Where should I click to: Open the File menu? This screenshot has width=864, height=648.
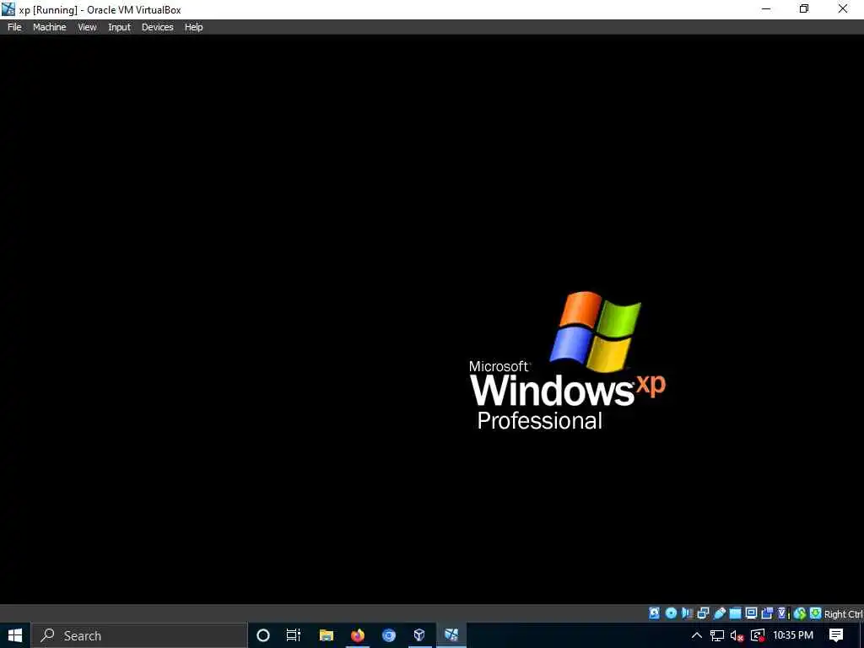coord(14,27)
